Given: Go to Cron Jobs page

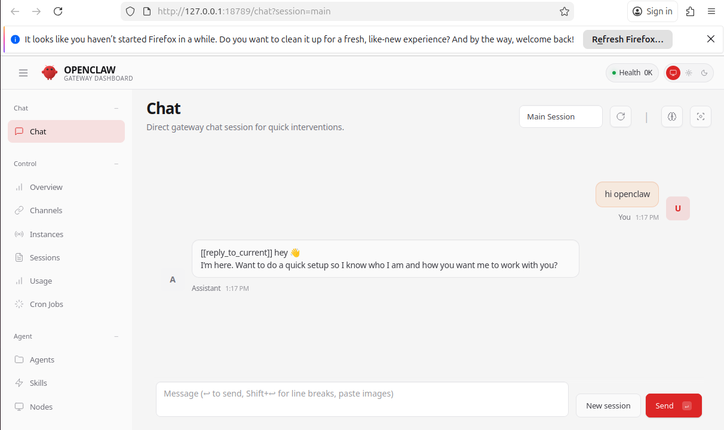Looking at the screenshot, I should pyautogui.click(x=46, y=304).
